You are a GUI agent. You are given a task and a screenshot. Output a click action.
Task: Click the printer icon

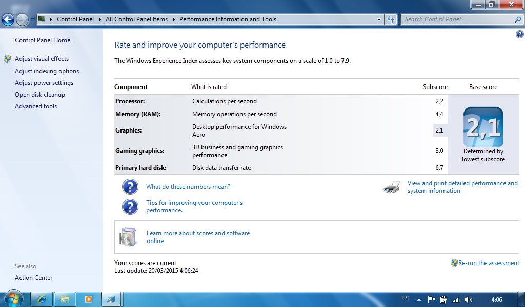(392, 187)
